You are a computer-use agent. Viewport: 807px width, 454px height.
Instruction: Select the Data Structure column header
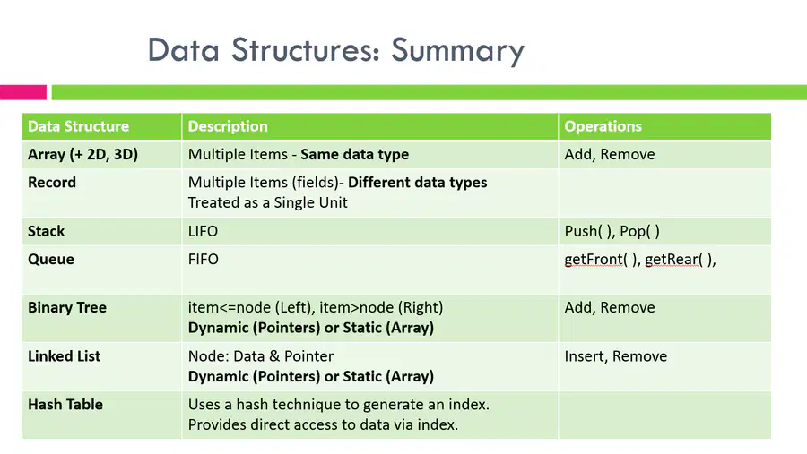[x=78, y=126]
